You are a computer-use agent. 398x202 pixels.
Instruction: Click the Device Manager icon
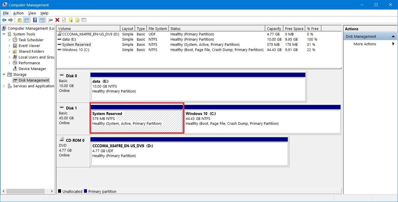click(x=16, y=69)
